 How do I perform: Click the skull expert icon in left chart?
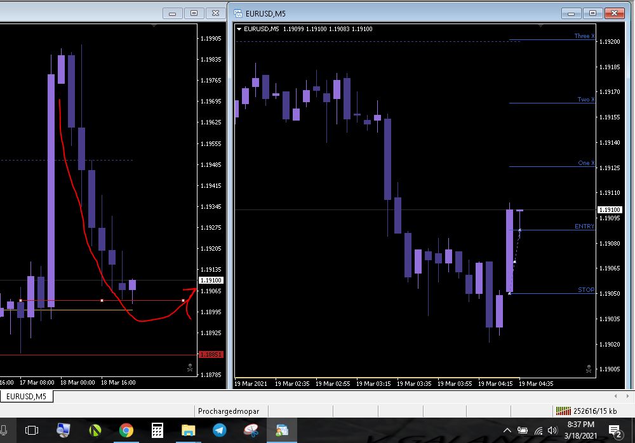coord(189,367)
